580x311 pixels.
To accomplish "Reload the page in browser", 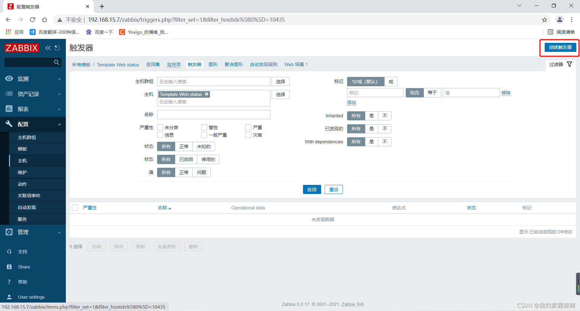I will pos(32,20).
